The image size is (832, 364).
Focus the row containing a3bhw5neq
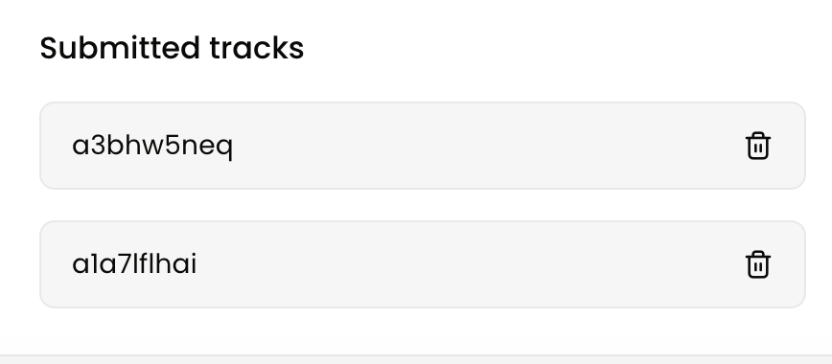click(423, 146)
